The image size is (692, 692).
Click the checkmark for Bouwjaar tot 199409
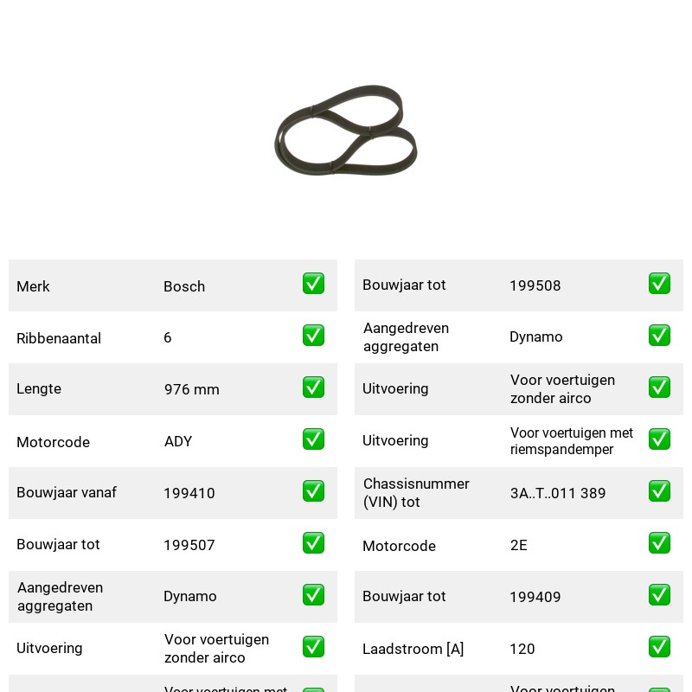[x=659, y=595]
